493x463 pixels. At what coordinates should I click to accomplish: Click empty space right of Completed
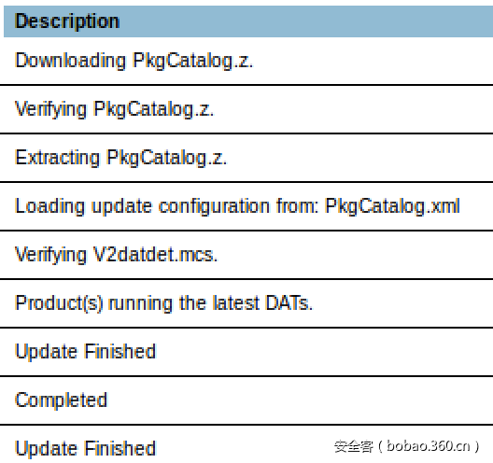click(299, 400)
